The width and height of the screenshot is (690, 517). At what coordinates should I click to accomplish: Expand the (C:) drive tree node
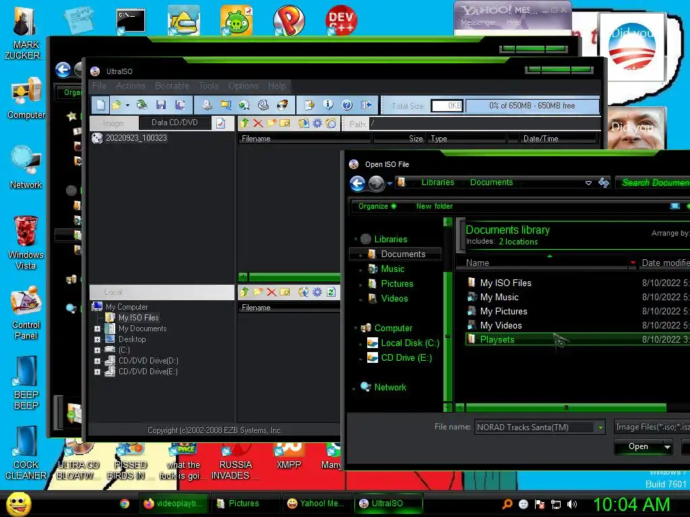coord(97,350)
